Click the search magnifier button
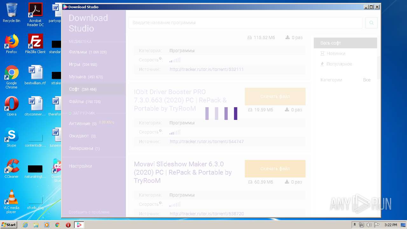The width and height of the screenshot is (407, 229). click(371, 23)
